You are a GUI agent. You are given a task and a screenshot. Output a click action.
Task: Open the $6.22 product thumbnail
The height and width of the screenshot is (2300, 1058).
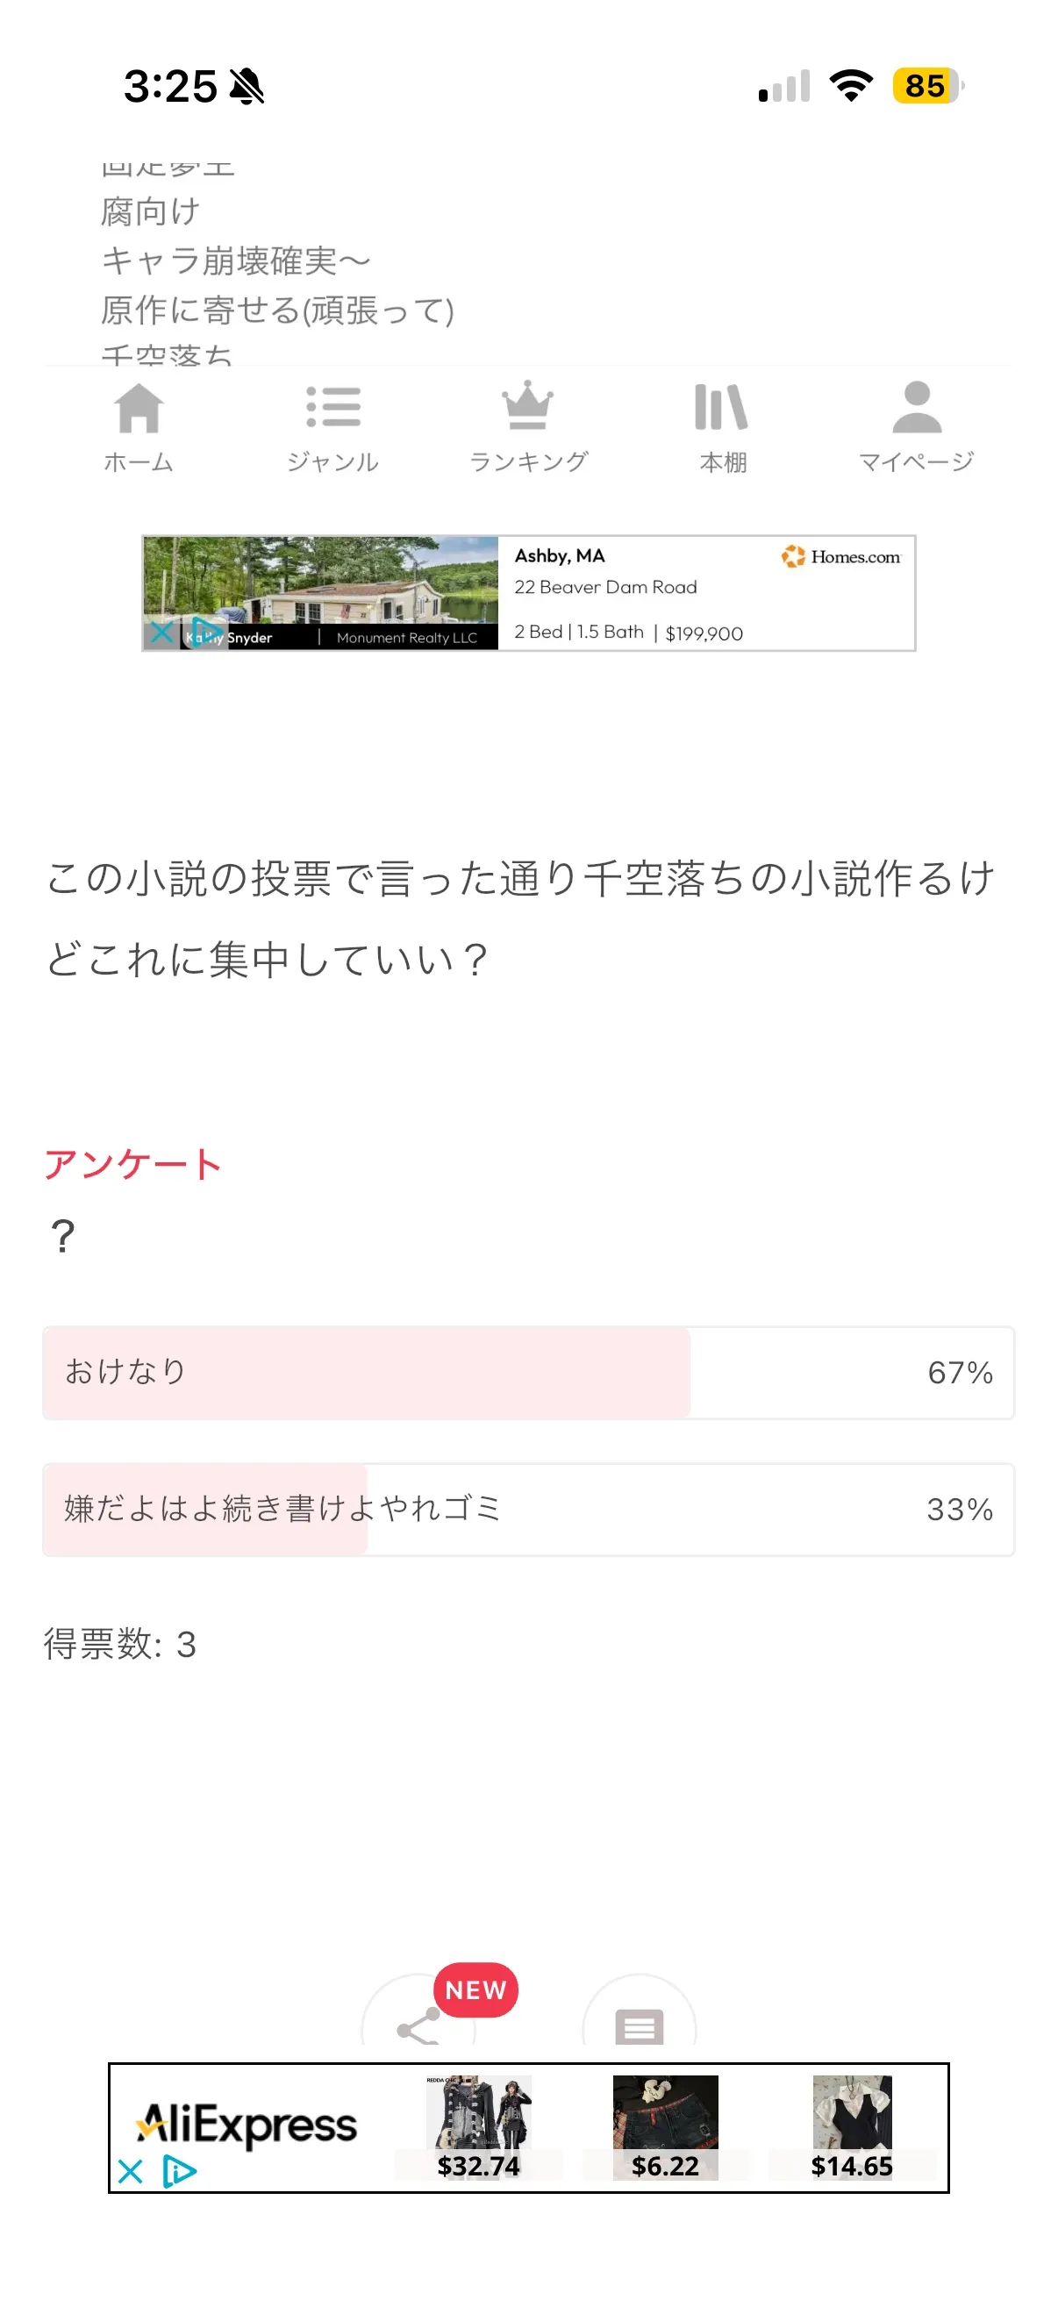(665, 2125)
